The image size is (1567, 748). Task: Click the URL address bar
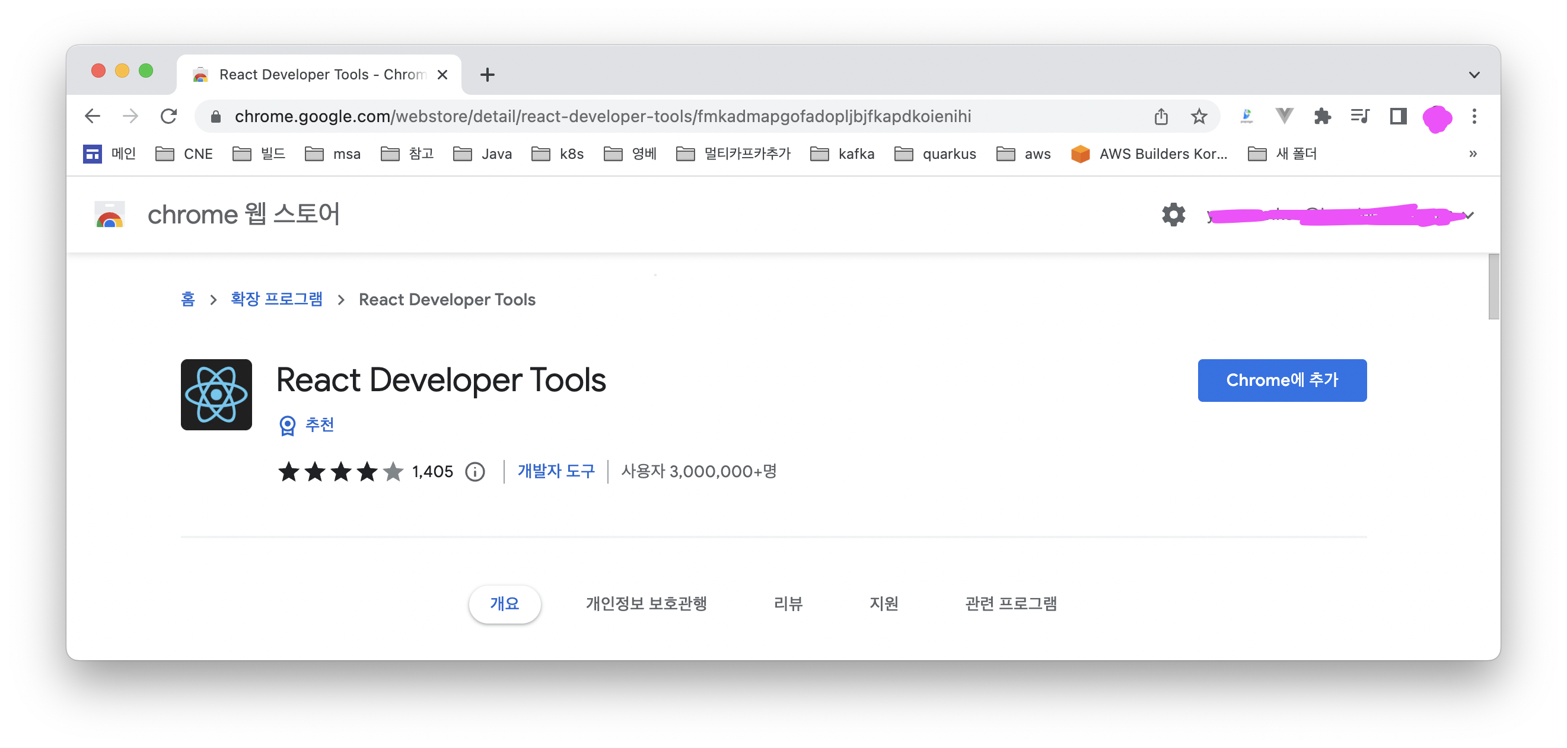(x=602, y=116)
